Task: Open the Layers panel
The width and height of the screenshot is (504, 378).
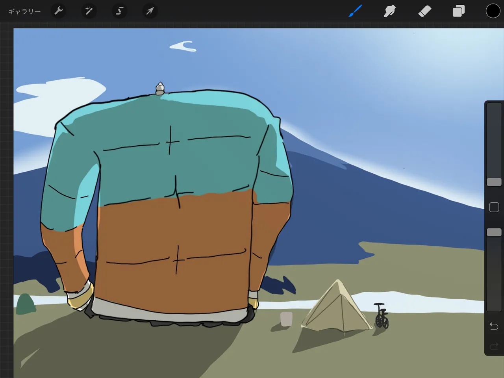Action: 459,11
